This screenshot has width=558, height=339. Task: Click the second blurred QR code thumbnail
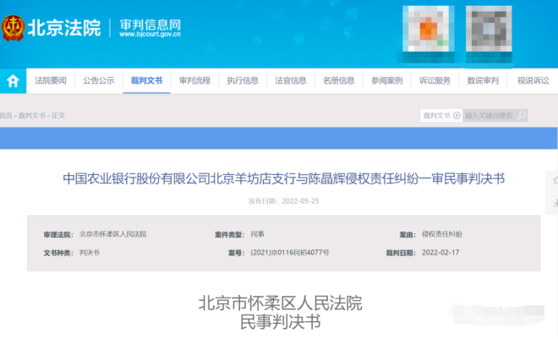click(489, 30)
